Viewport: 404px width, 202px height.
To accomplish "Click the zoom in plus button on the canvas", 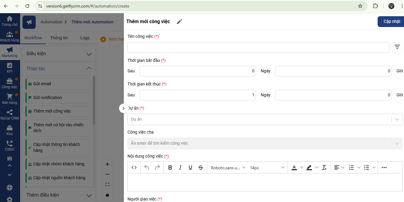I will click(x=107, y=164).
